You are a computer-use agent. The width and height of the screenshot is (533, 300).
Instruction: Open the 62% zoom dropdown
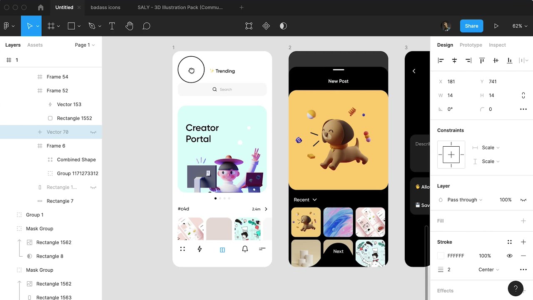point(520,26)
